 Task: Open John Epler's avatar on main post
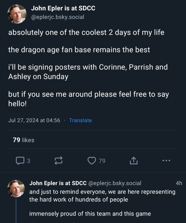point(17,14)
